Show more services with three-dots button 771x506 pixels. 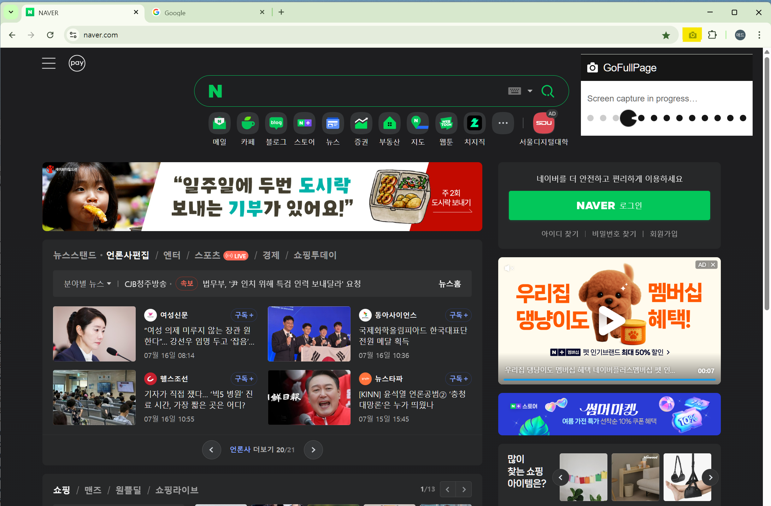tap(503, 123)
